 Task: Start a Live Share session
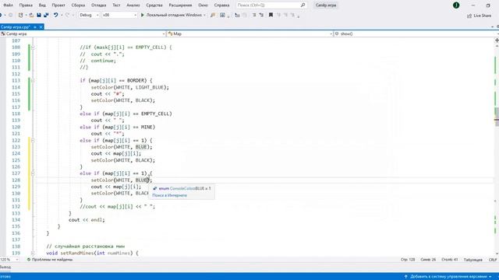point(479,16)
